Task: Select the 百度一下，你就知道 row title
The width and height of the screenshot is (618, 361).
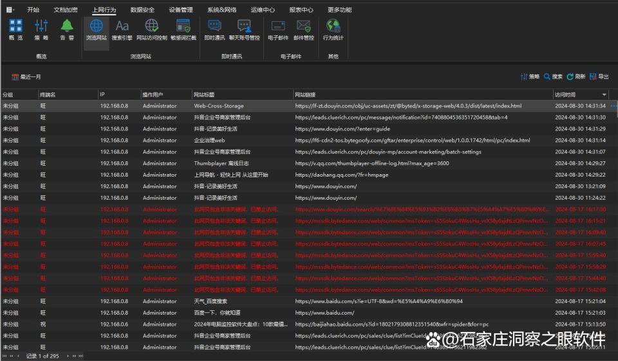Action: coord(217,313)
